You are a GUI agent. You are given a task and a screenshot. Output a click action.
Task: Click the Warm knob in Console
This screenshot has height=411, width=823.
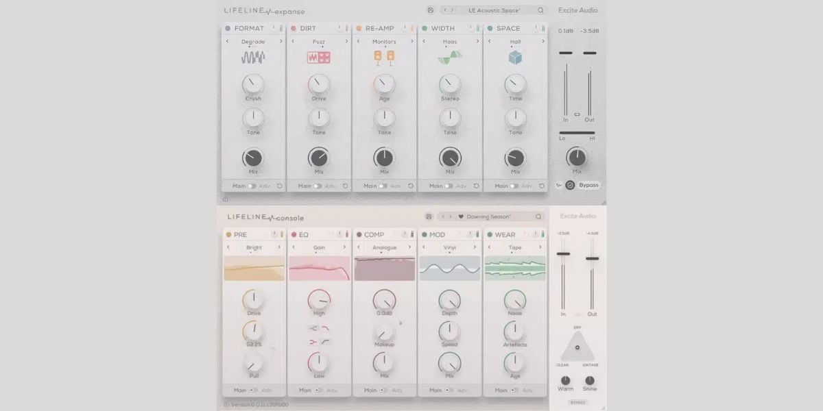[x=565, y=380]
